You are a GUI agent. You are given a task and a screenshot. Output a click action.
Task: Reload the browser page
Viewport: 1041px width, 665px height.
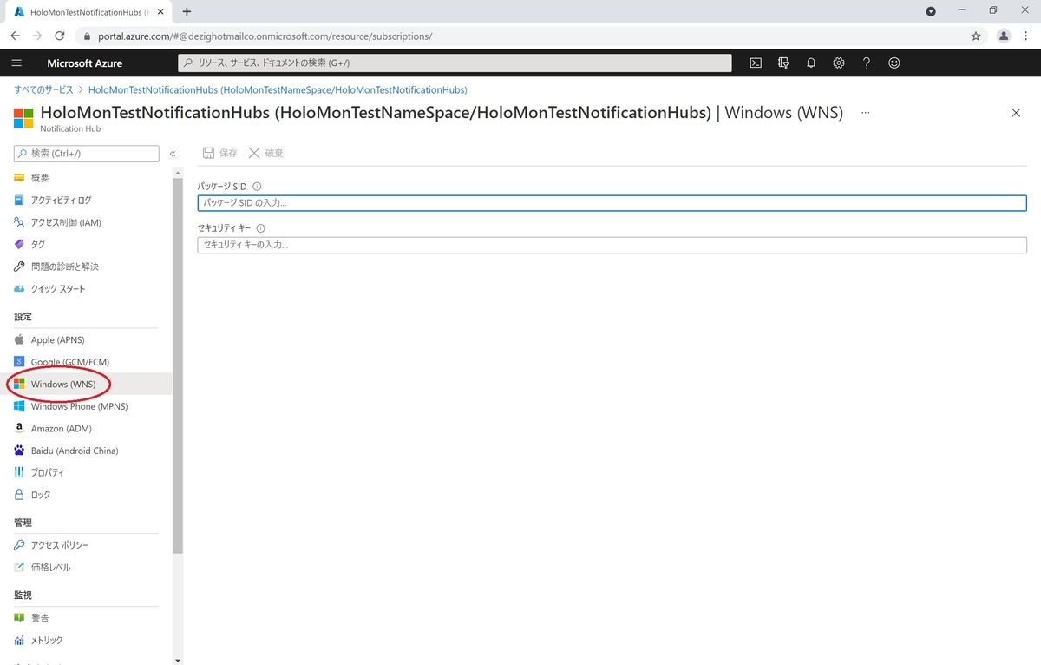60,36
